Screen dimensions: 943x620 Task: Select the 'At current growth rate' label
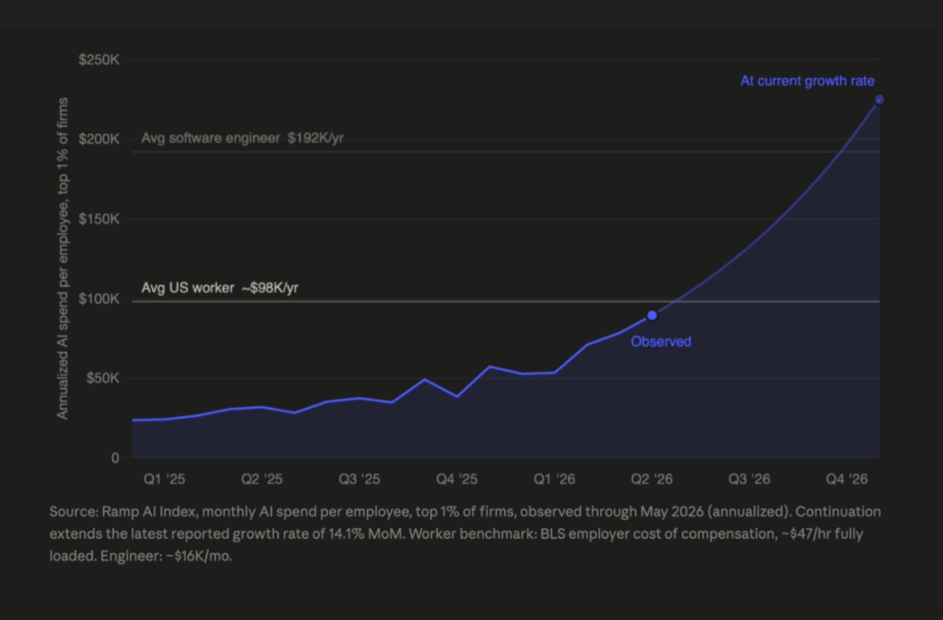[807, 81]
